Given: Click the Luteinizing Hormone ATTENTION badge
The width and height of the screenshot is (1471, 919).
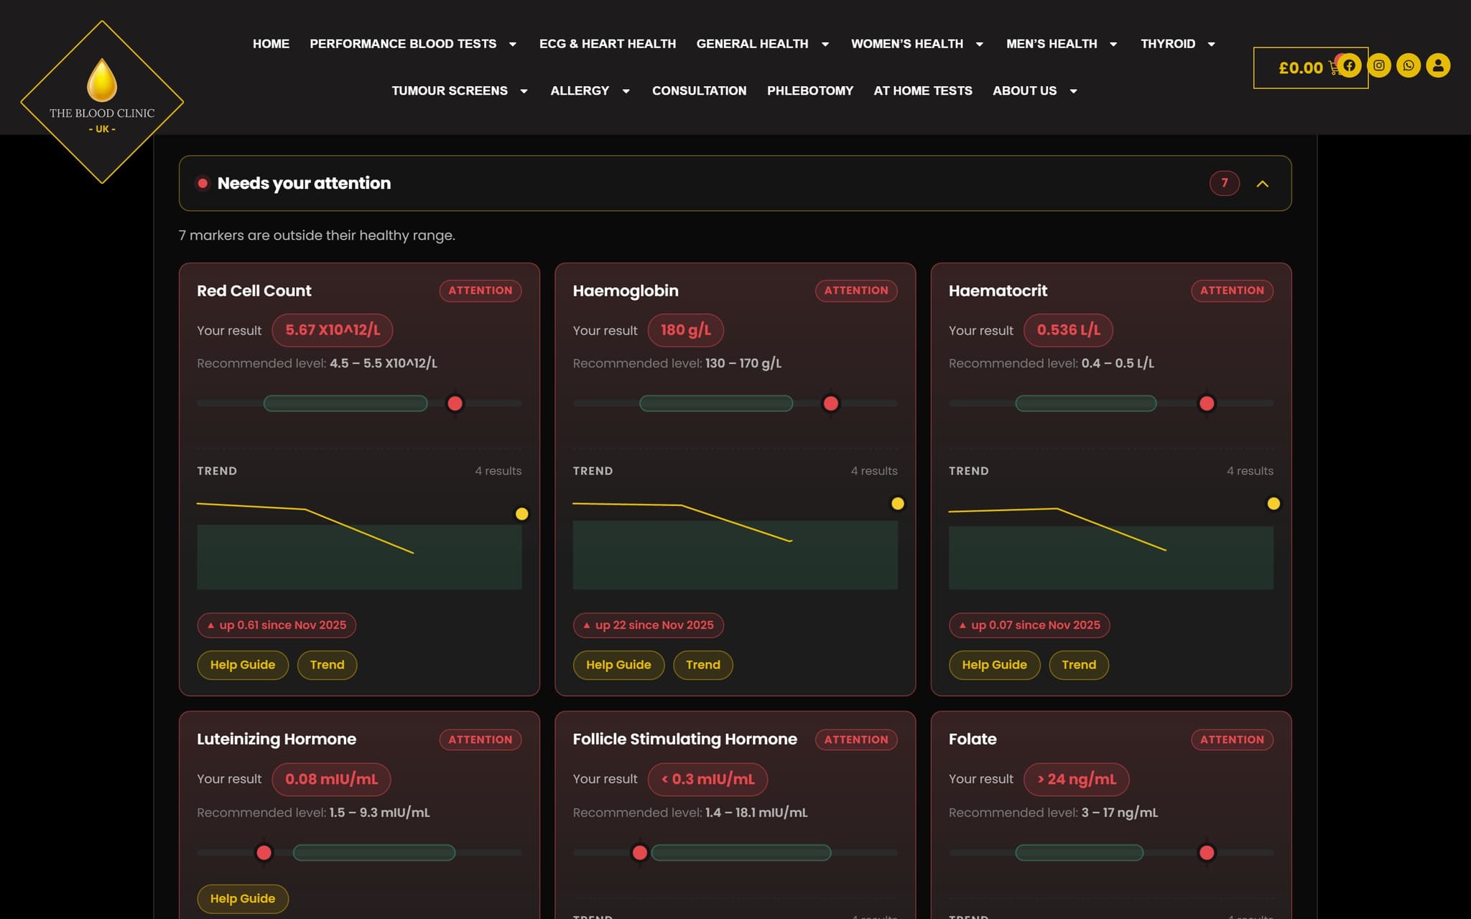Looking at the screenshot, I should coord(481,740).
